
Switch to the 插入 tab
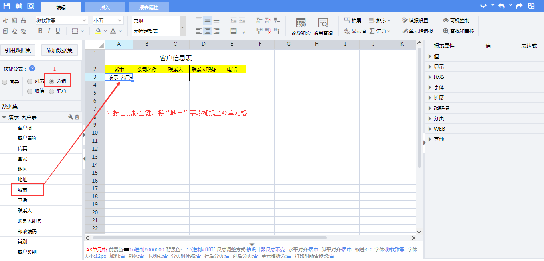coord(105,7)
